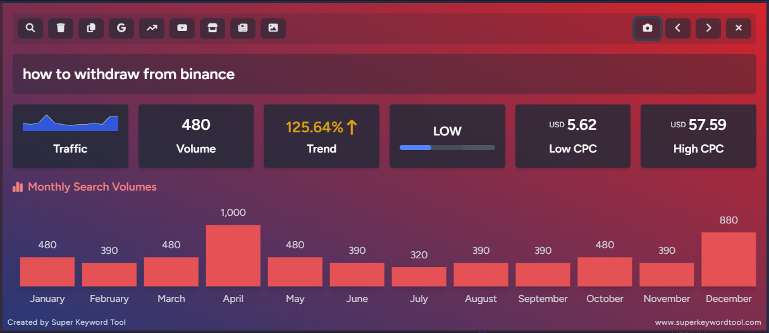This screenshot has height=333, width=769.
Task: Search the keyword on YouTube icon
Action: pyautogui.click(x=182, y=28)
